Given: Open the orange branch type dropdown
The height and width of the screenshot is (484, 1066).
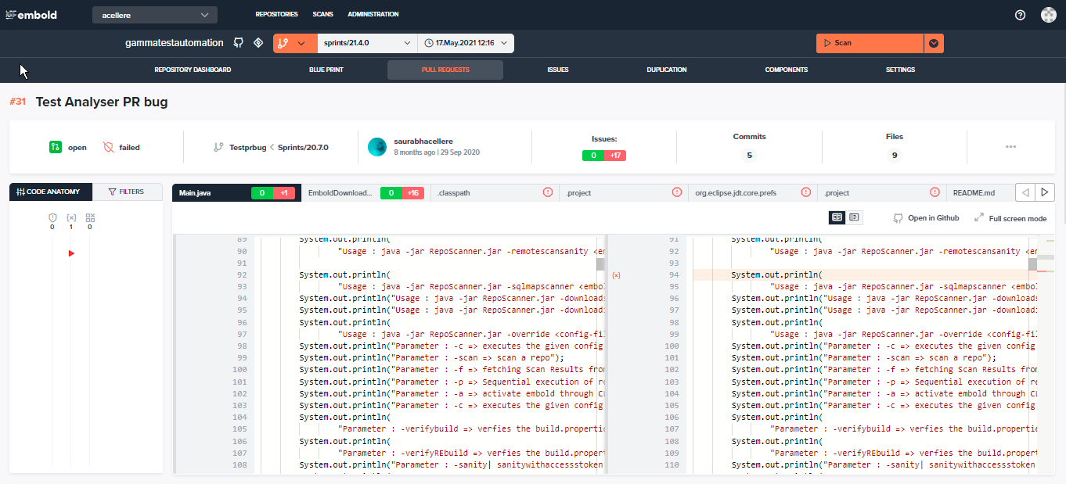Looking at the screenshot, I should click(x=295, y=43).
